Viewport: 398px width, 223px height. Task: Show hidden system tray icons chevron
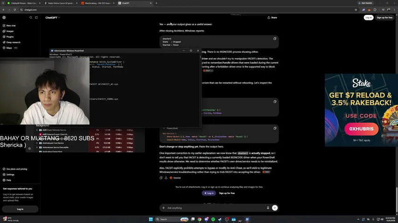[358, 219]
